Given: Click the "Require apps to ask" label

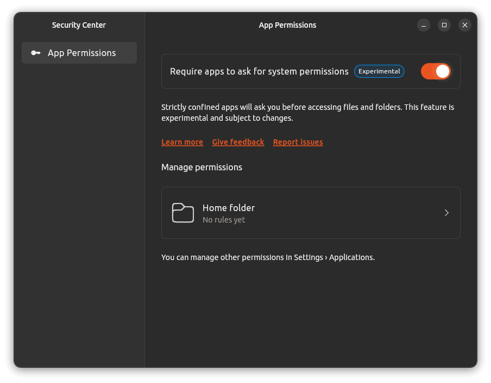Looking at the screenshot, I should tap(259, 71).
